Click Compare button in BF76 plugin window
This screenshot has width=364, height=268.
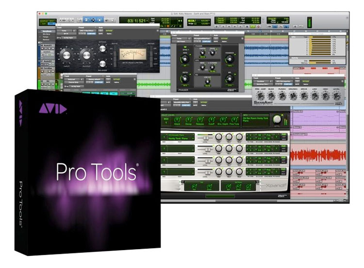(91, 33)
